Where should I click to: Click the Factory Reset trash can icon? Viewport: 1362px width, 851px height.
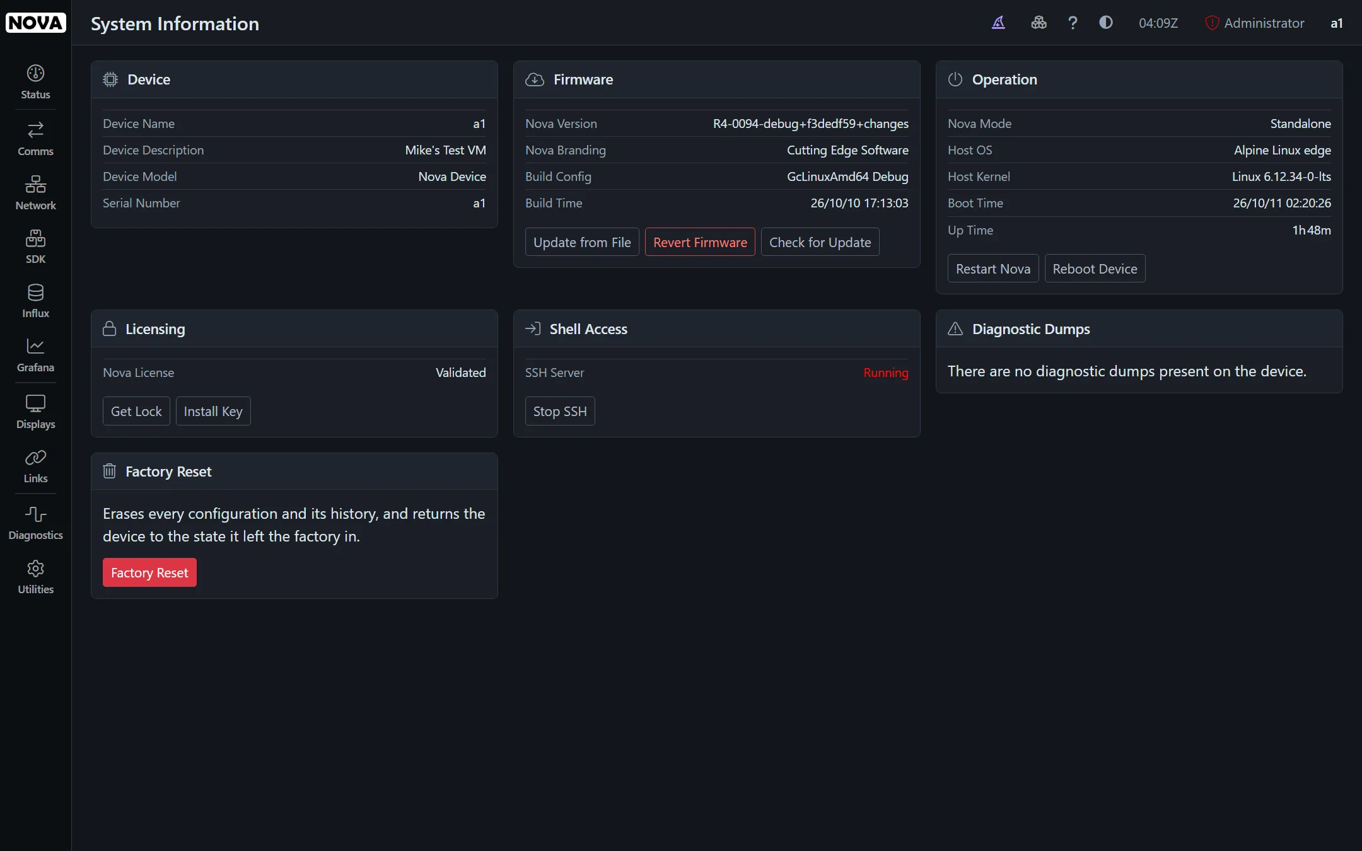(x=110, y=472)
